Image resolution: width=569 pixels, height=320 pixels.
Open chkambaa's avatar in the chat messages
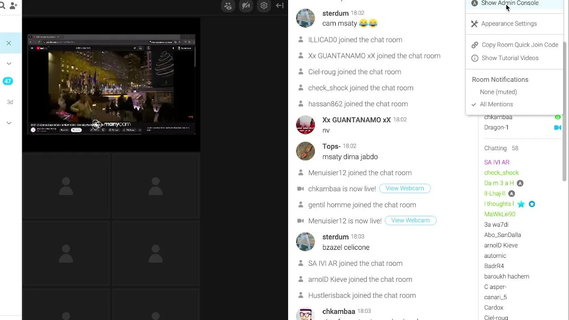pos(305,314)
